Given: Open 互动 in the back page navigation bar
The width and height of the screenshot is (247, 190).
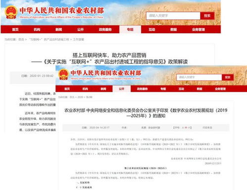Looking at the screenshot, I should (152, 30).
